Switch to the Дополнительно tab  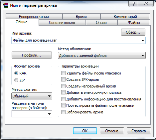(x=62, y=23)
